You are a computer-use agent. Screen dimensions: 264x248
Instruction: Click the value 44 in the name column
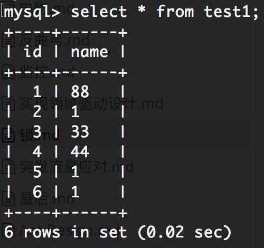coord(80,152)
